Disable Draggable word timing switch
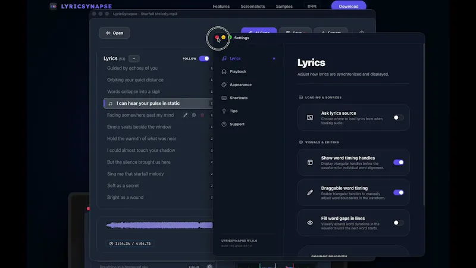 (x=398, y=192)
